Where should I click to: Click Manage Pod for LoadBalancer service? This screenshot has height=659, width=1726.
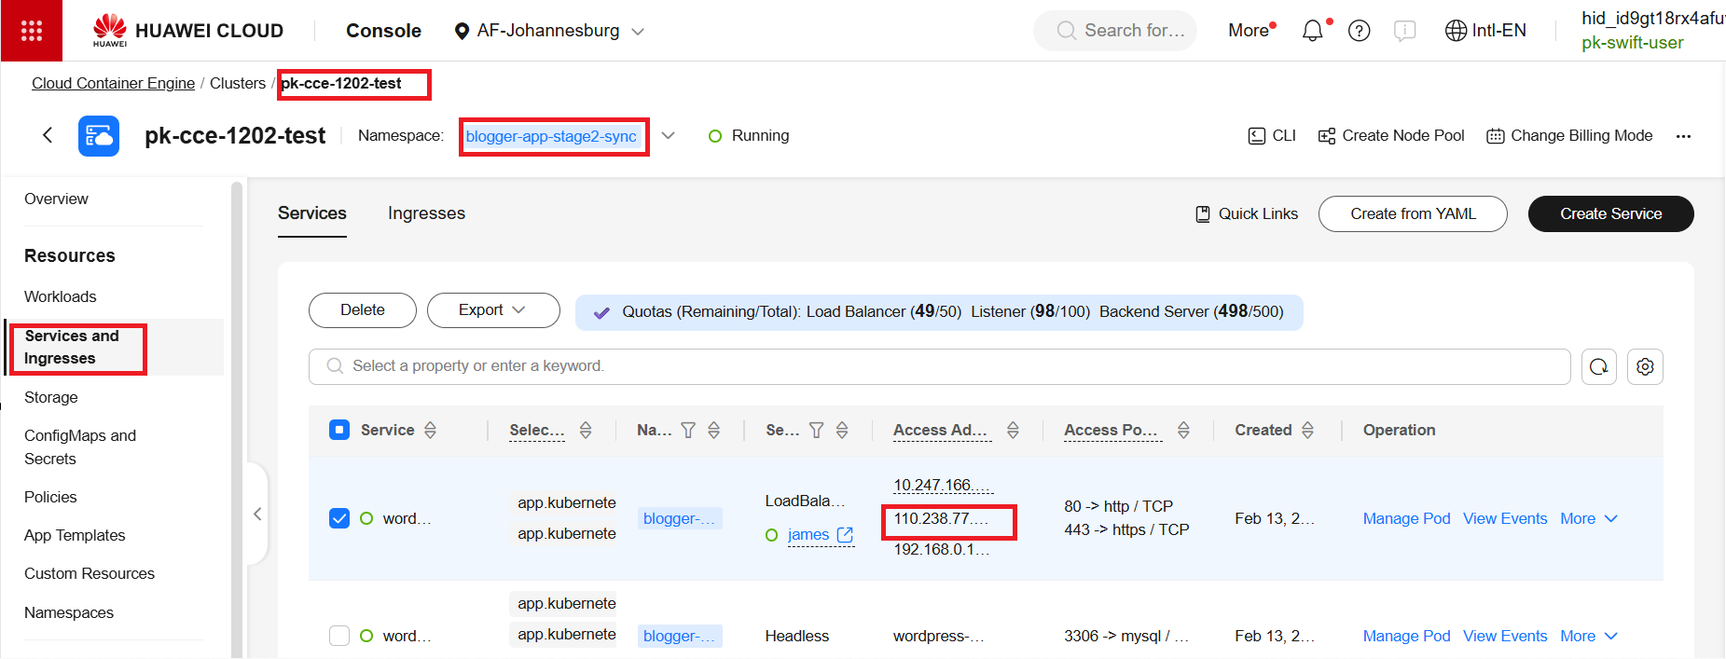click(1406, 518)
